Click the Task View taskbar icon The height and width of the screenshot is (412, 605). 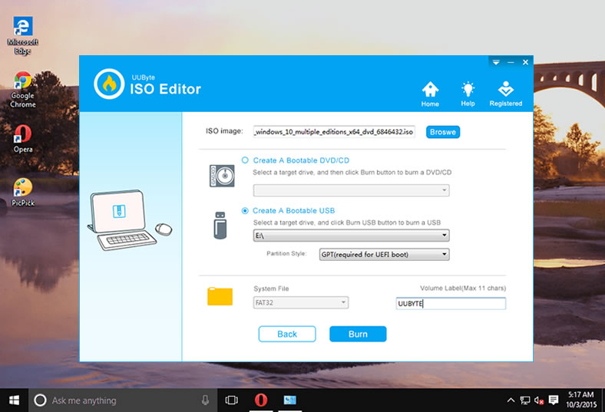click(x=231, y=400)
